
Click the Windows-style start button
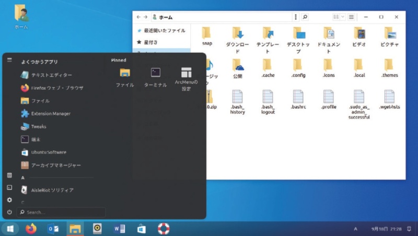click(x=10, y=229)
